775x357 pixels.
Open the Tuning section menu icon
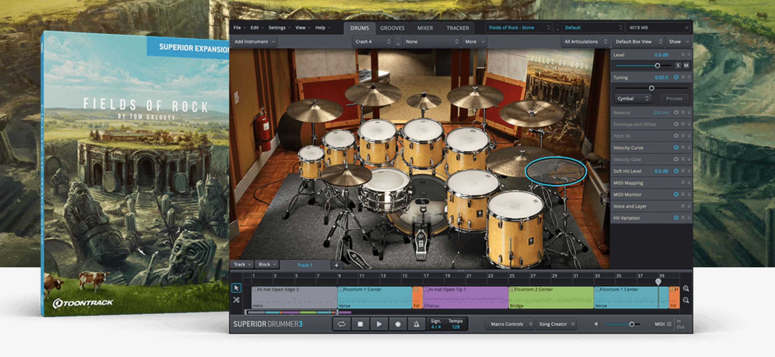tap(683, 77)
